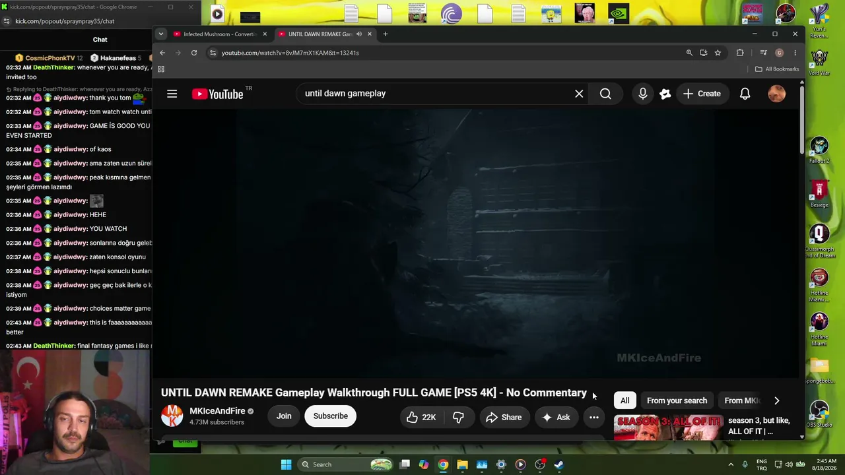The width and height of the screenshot is (845, 475).
Task: Expand the Chrome tab search dropdown
Action: pyautogui.click(x=160, y=34)
